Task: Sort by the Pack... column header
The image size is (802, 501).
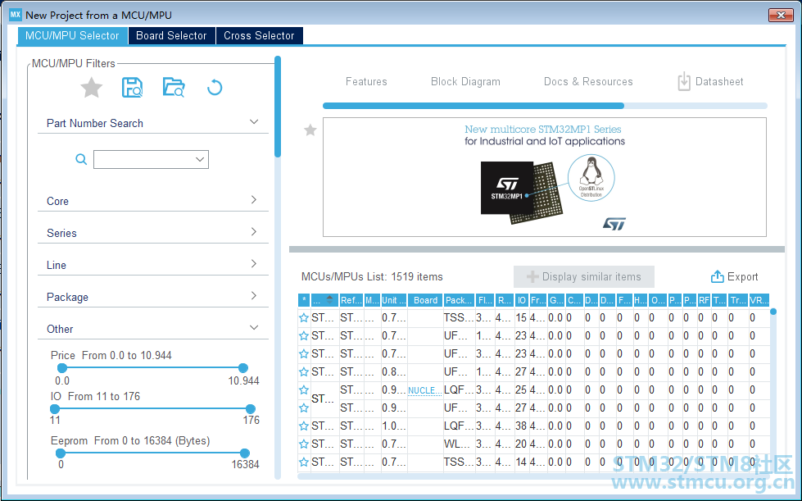Action: [458, 300]
